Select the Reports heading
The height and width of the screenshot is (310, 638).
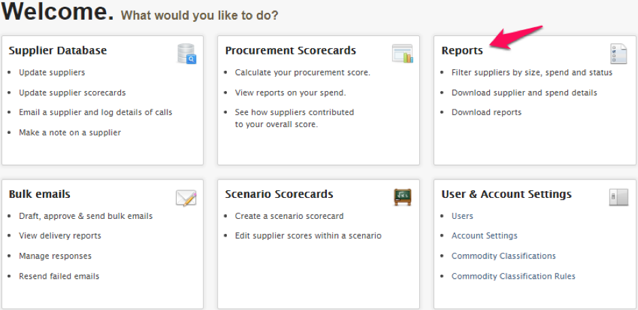[x=462, y=51]
